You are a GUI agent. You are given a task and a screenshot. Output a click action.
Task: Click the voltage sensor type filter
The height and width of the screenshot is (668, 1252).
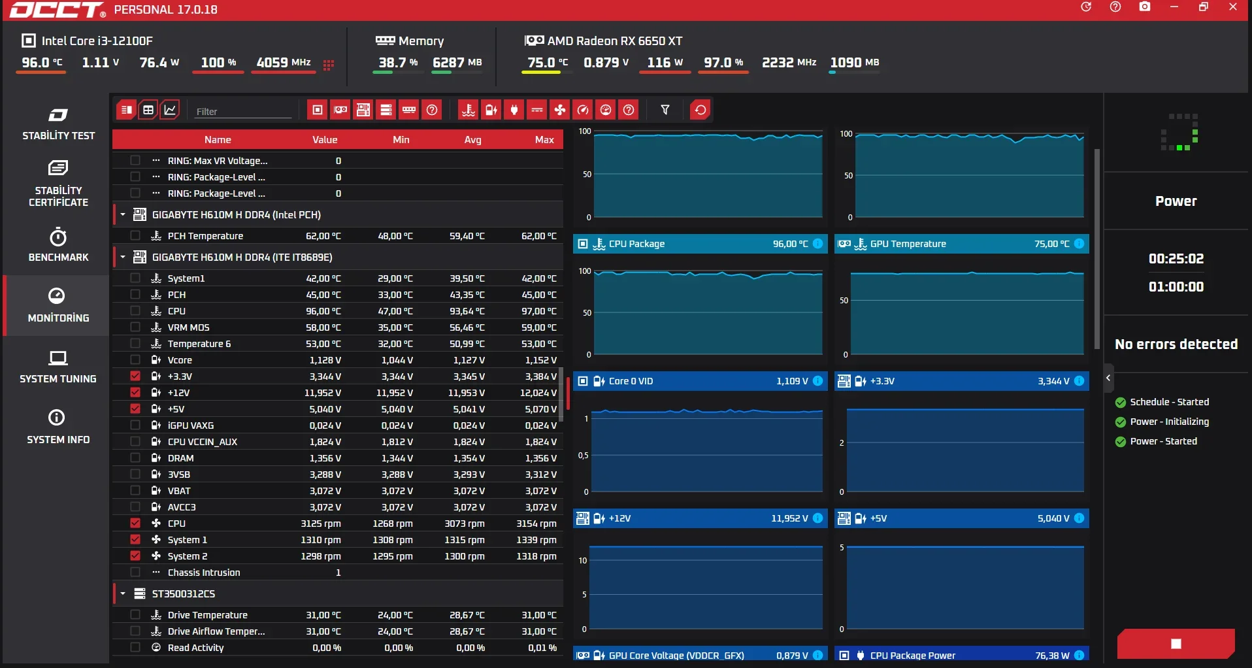coord(491,110)
